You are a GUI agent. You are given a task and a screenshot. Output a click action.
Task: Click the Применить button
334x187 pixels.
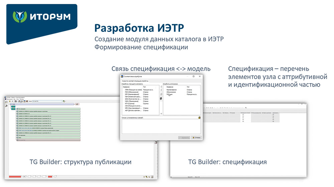click(184, 137)
